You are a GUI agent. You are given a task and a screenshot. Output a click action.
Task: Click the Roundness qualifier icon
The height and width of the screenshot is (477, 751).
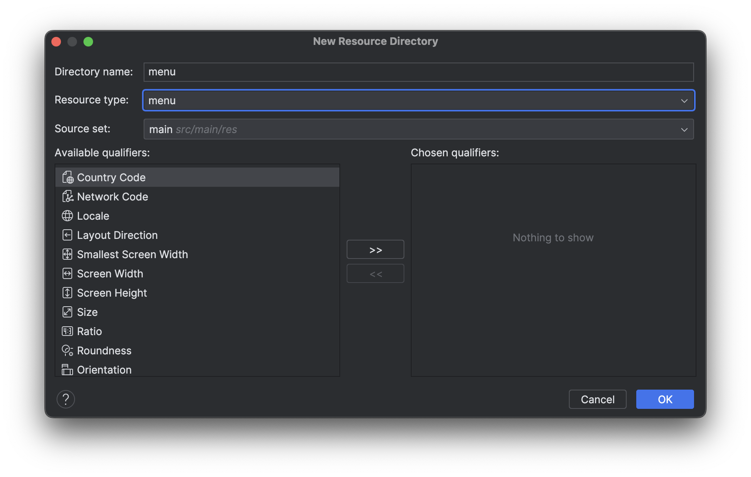pyautogui.click(x=67, y=350)
